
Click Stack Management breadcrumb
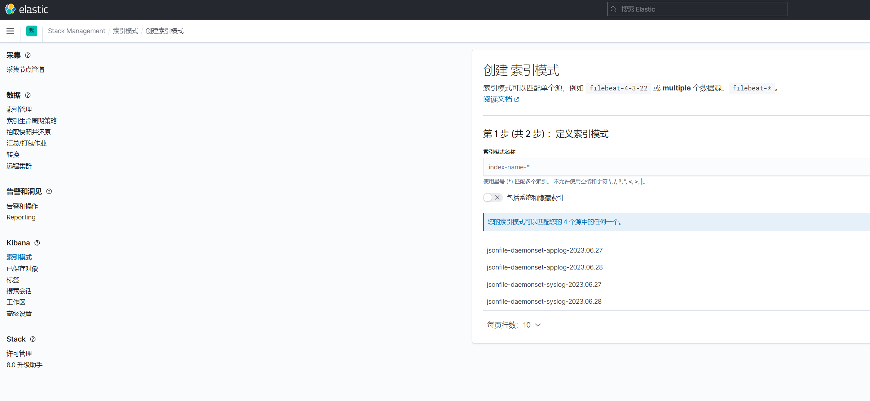pos(76,31)
